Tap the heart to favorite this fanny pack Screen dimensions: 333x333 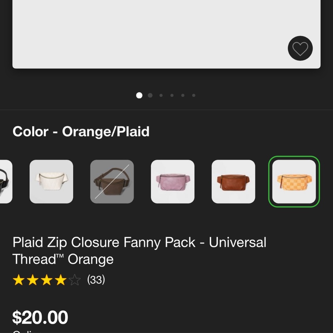(300, 48)
